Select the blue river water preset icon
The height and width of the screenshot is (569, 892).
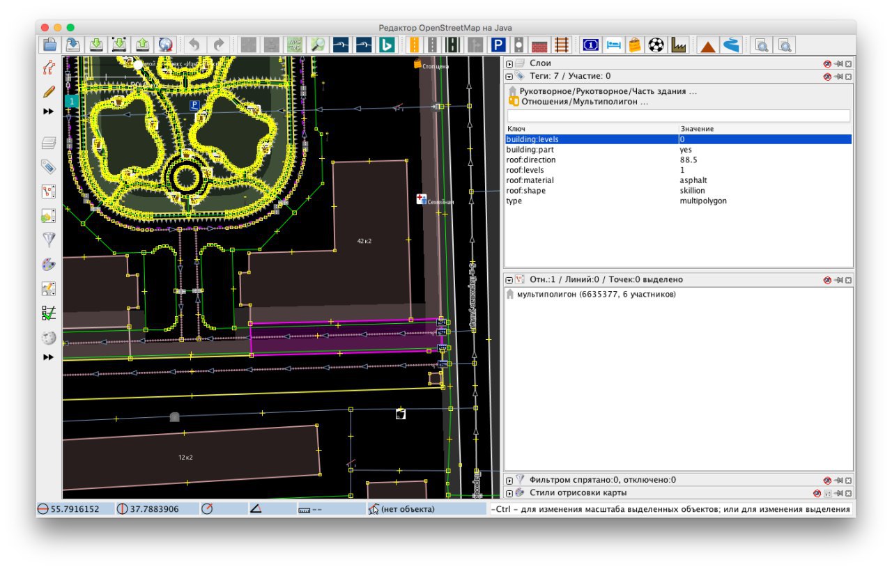click(x=730, y=45)
